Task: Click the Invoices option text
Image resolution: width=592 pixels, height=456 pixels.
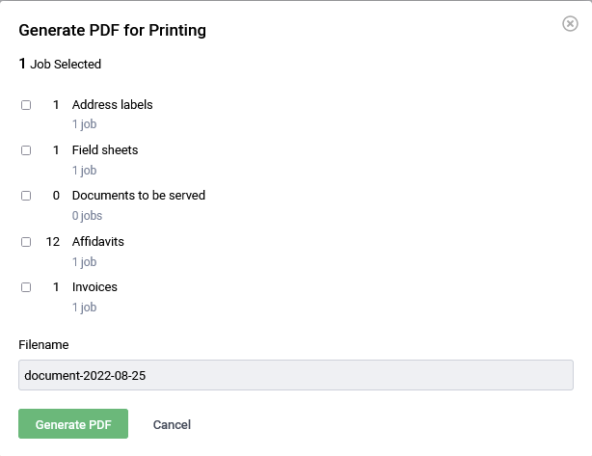Action: (x=94, y=287)
